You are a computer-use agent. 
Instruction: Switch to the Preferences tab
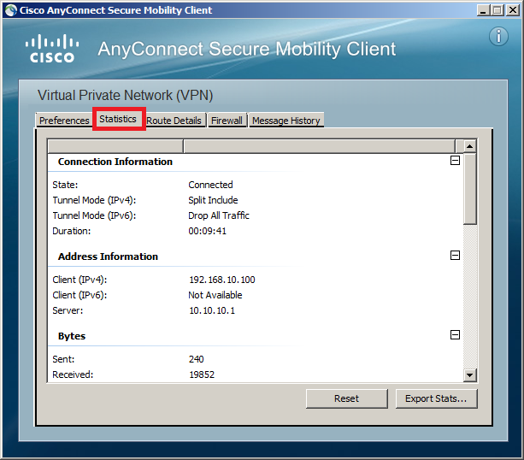pos(64,120)
